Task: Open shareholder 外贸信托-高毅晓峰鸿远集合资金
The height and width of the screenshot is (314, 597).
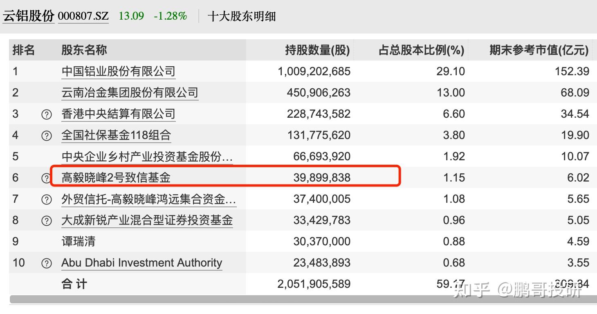Action: coord(149,199)
